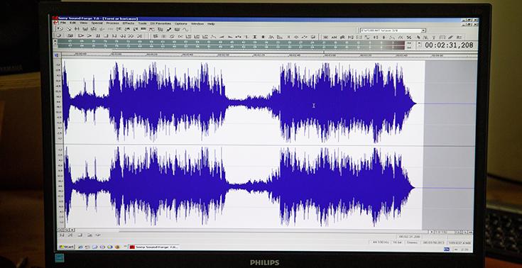Click the selection position field under the waveform
The width and height of the screenshot is (522, 268).
pos(410,237)
